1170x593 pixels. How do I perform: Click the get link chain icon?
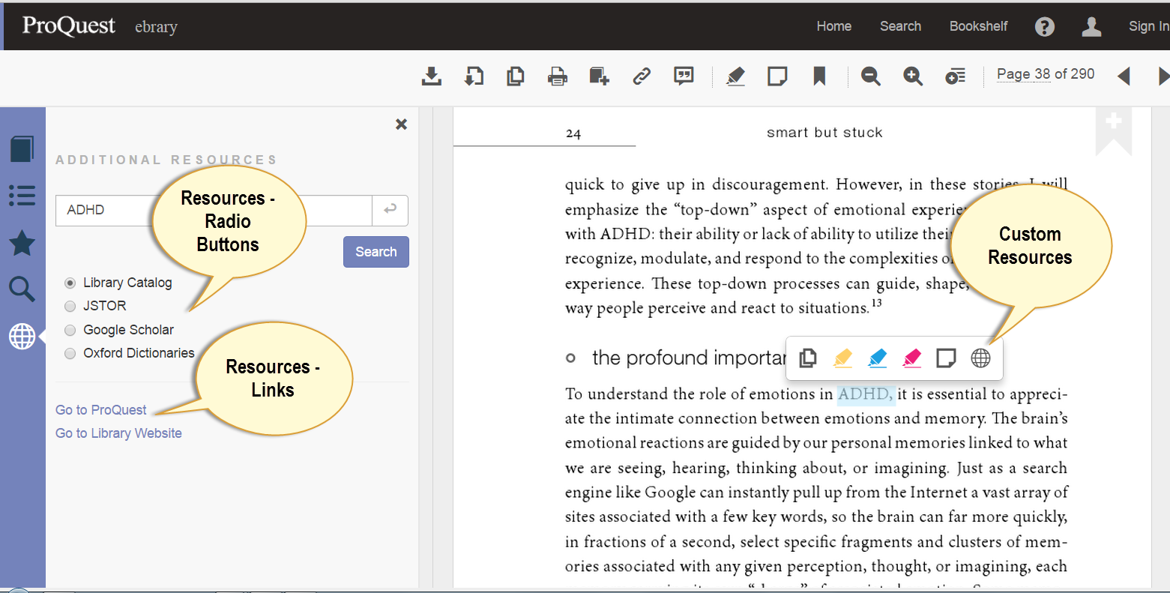[642, 76]
